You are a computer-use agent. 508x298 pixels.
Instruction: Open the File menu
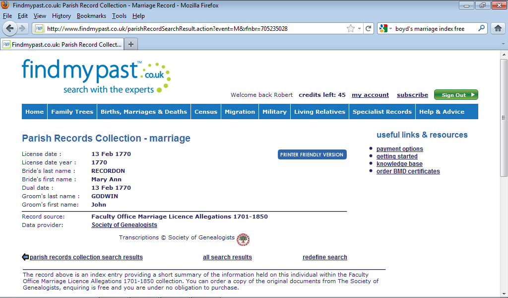coord(7,16)
